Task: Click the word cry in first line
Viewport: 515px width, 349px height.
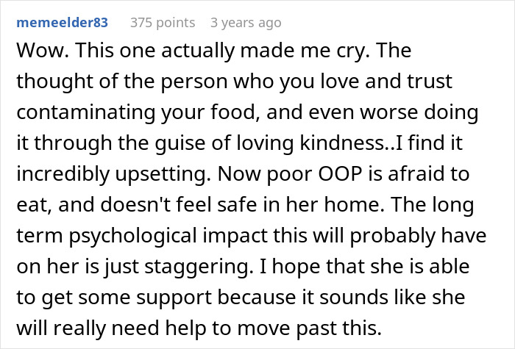Action: pyautogui.click(x=352, y=51)
